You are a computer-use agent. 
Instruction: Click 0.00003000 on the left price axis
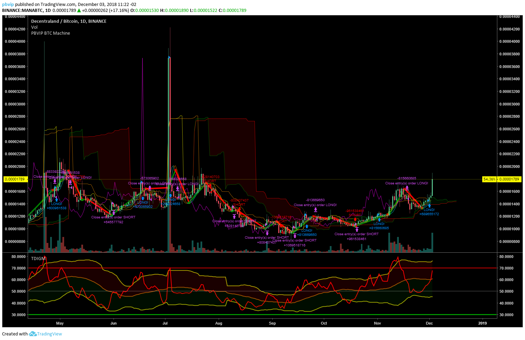point(15,104)
